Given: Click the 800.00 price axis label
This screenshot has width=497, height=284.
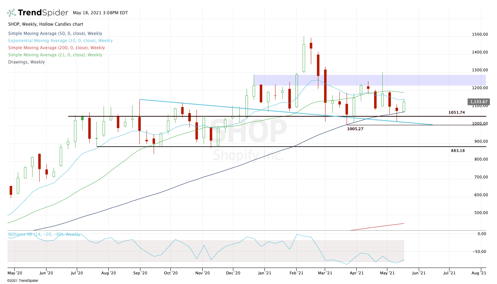Looking at the screenshot, I should pos(481,159).
